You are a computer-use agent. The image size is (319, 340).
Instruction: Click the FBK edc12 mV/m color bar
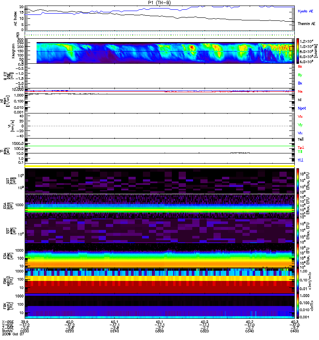click(x=298, y=281)
